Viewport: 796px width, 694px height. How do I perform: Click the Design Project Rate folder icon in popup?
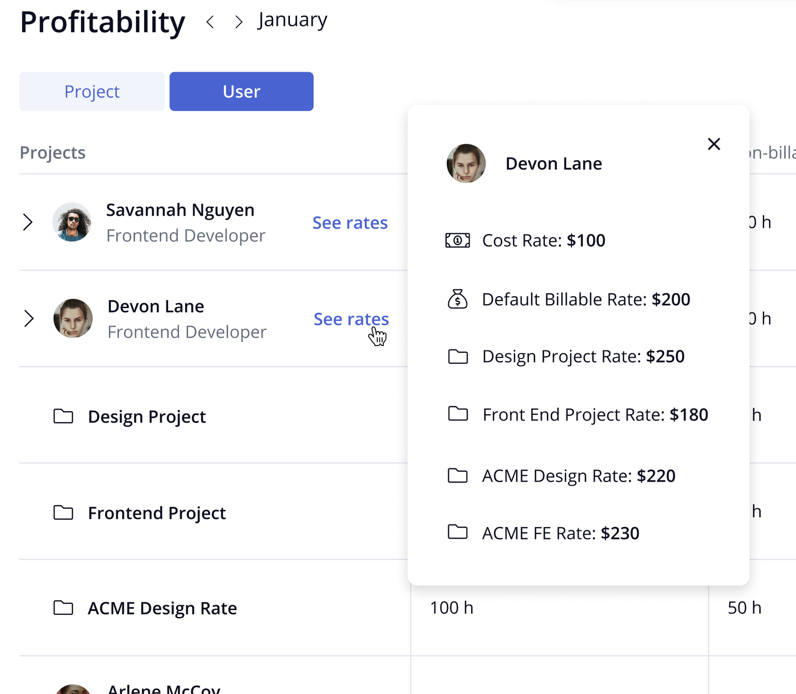(x=458, y=356)
